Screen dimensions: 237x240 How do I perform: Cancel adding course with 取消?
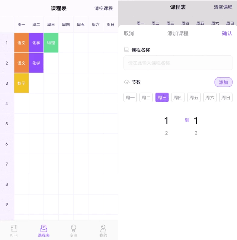click(129, 34)
